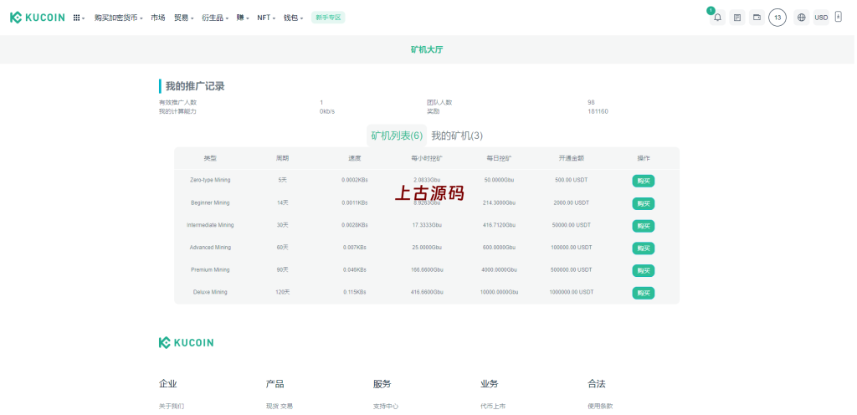
Task: Open the 支持中心 footer link
Action: [x=386, y=407]
